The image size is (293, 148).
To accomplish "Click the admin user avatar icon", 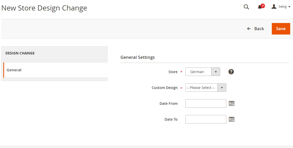I will (x=273, y=6).
